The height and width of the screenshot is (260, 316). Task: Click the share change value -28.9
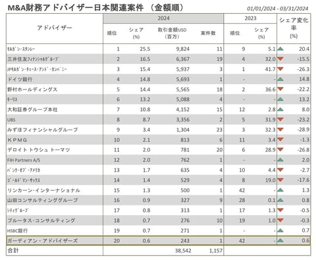[303, 130]
